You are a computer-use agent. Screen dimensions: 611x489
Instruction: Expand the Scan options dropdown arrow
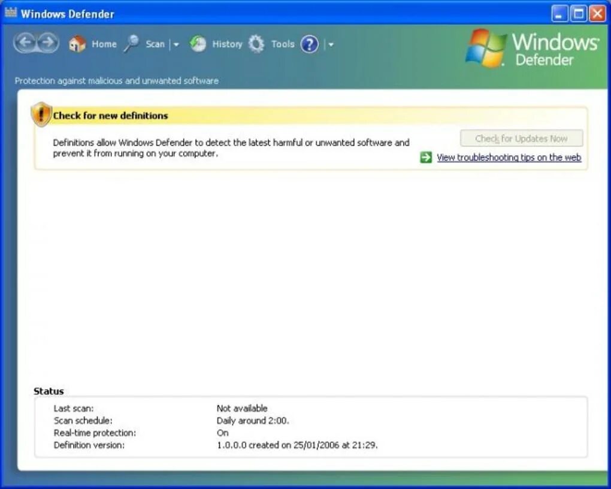click(x=176, y=44)
